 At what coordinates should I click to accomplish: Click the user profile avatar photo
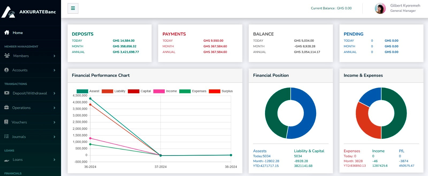tap(380, 9)
